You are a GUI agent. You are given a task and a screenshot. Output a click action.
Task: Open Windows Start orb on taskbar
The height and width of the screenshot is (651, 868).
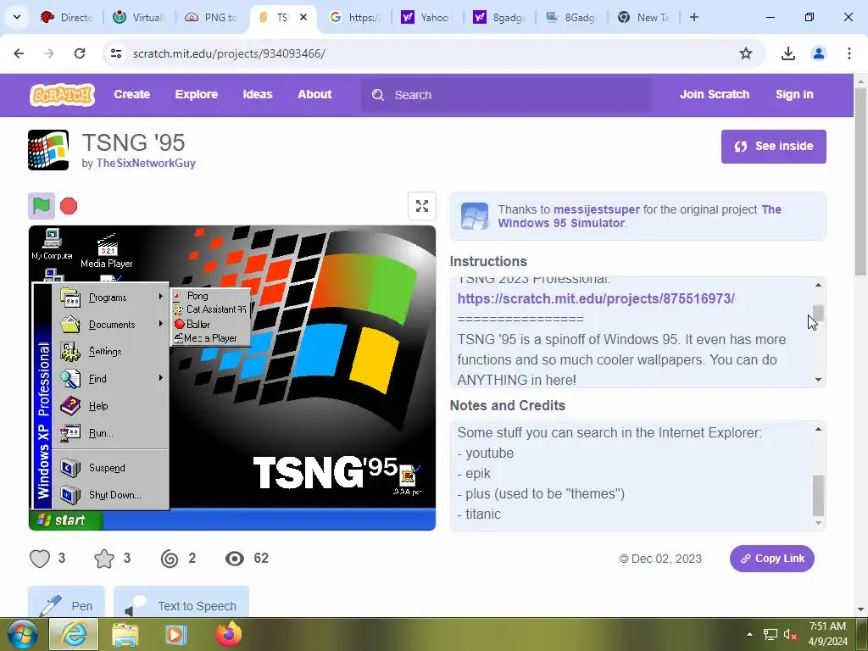click(x=22, y=634)
